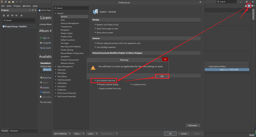
Task: Enable Use localized resources checkbox
Action: tap(95, 81)
